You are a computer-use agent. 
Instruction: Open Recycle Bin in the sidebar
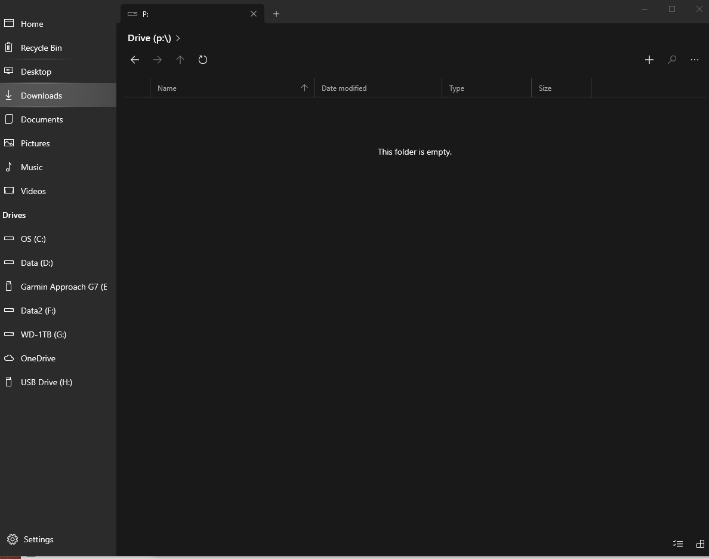coord(58,48)
